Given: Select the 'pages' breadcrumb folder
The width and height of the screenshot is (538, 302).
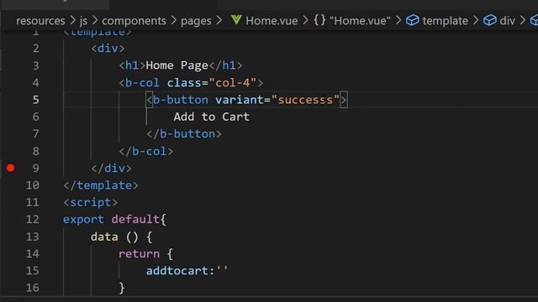Looking at the screenshot, I should coord(196,21).
